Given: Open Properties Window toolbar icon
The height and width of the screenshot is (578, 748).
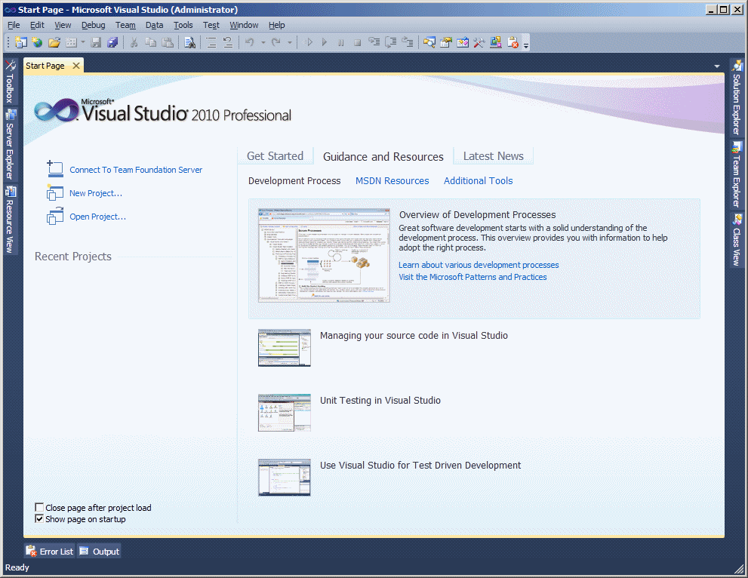Looking at the screenshot, I should [x=446, y=42].
